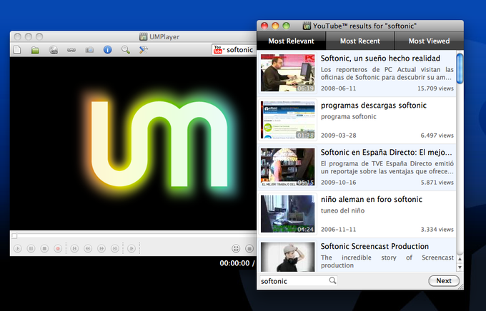Screen dimensions: 486x311
Task: Open preferences via the hammer and wrench icon
Action: [143, 49]
